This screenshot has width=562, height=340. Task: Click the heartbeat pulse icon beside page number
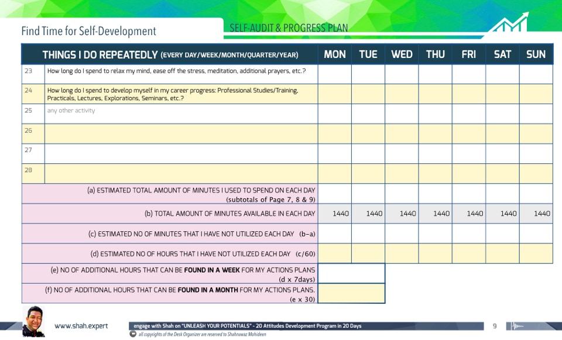pos(518,326)
